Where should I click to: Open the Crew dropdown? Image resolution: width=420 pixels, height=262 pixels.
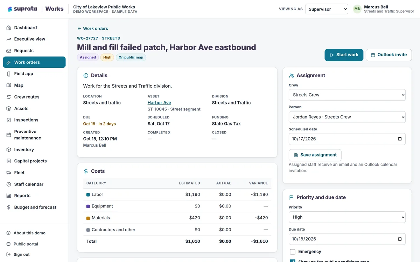tap(347, 95)
